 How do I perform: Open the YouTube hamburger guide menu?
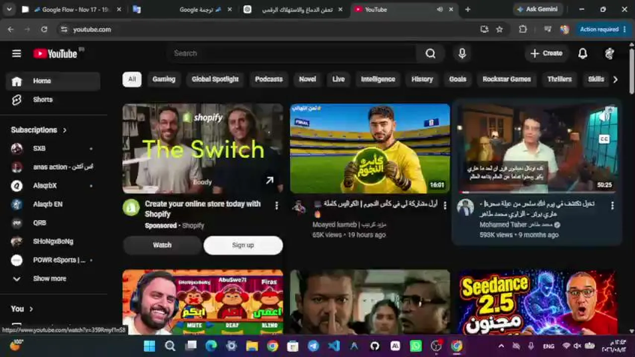pyautogui.click(x=16, y=54)
